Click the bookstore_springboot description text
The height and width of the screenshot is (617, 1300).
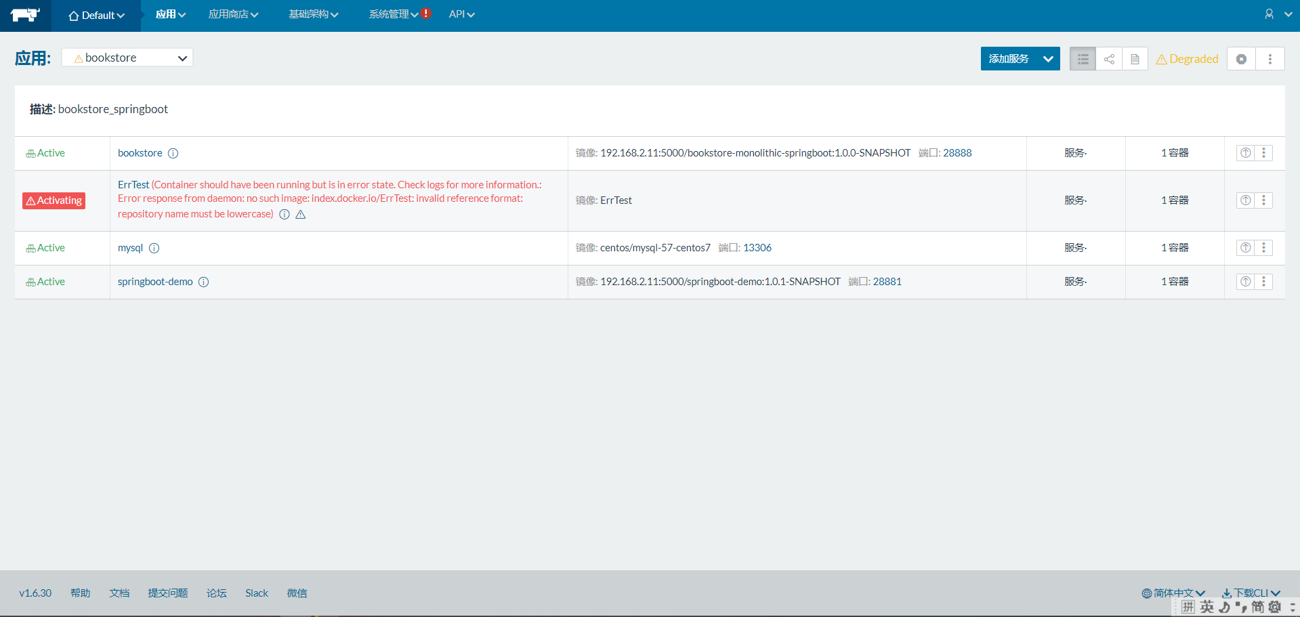[x=113, y=109]
